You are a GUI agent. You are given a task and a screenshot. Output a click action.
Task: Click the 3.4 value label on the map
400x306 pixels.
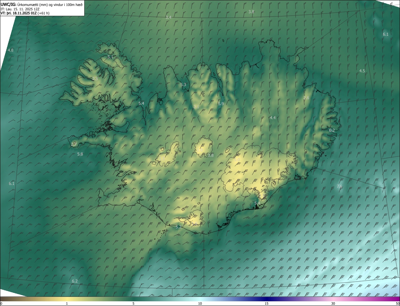[x=168, y=18]
